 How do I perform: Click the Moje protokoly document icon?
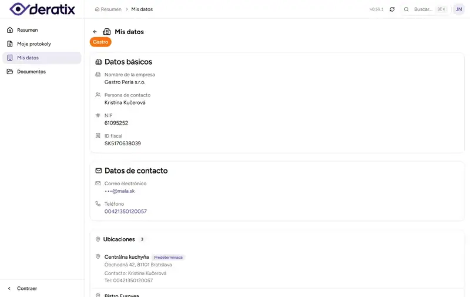point(10,44)
